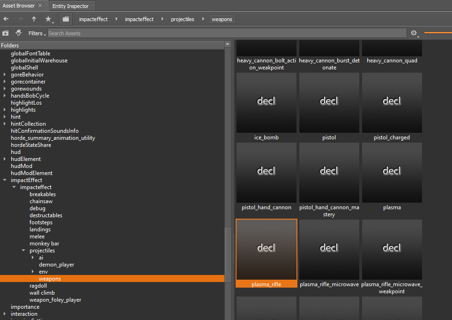Open the Filters dropdown
Image resolution: width=452 pixels, height=320 pixels.
tap(37, 33)
